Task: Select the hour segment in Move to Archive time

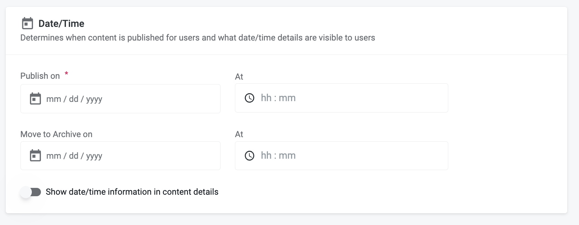Action: 266,156
